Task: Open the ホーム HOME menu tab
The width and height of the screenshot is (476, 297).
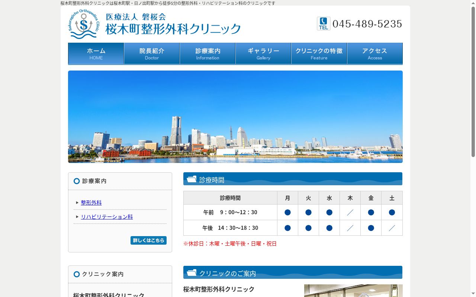Action: pos(96,53)
